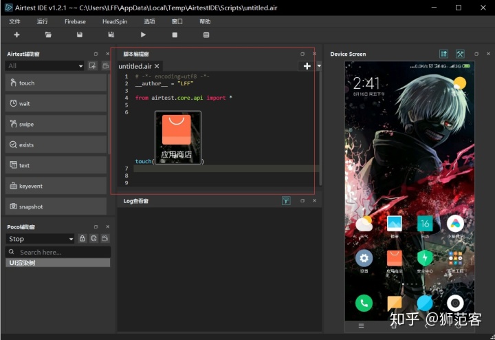Tap the yellow messages icon on device
This screenshot has width=495, height=340.
(x=395, y=304)
